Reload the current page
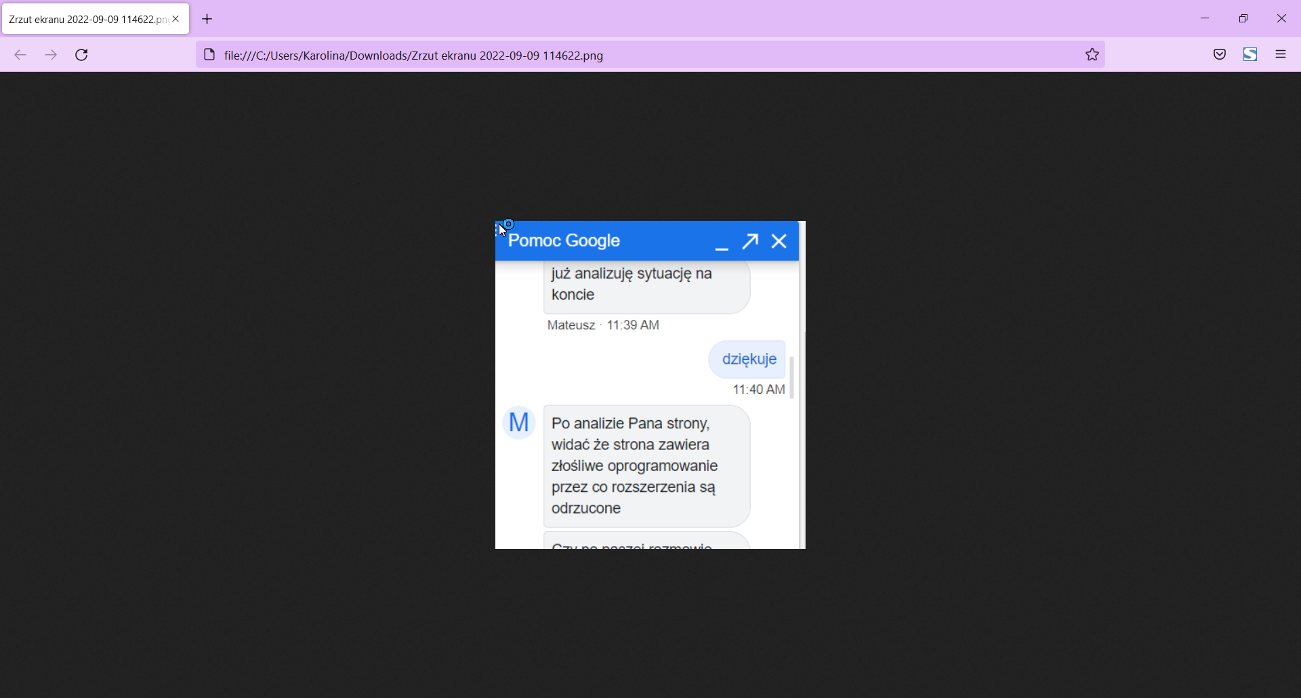 (82, 55)
